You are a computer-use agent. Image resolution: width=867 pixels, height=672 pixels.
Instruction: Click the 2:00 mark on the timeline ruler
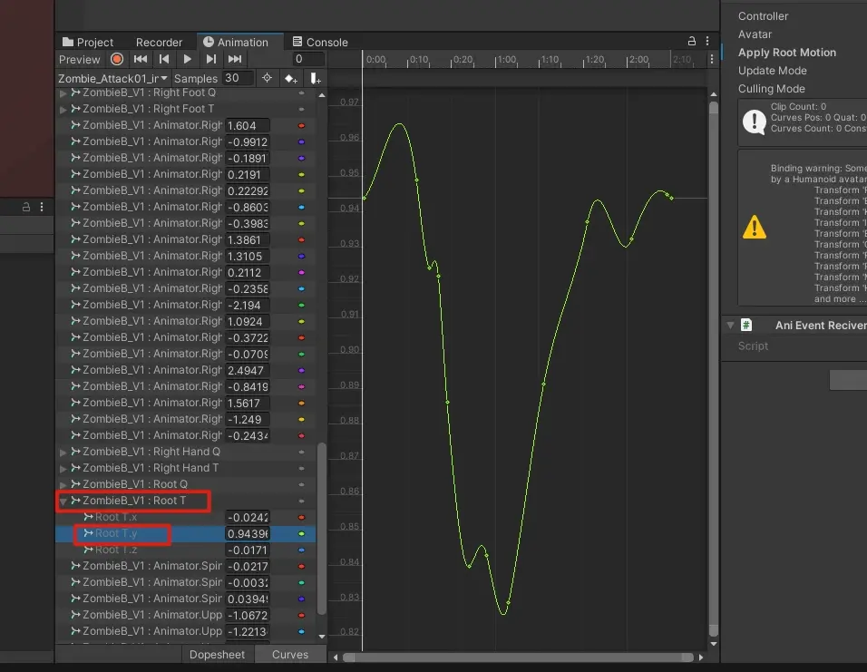638,59
